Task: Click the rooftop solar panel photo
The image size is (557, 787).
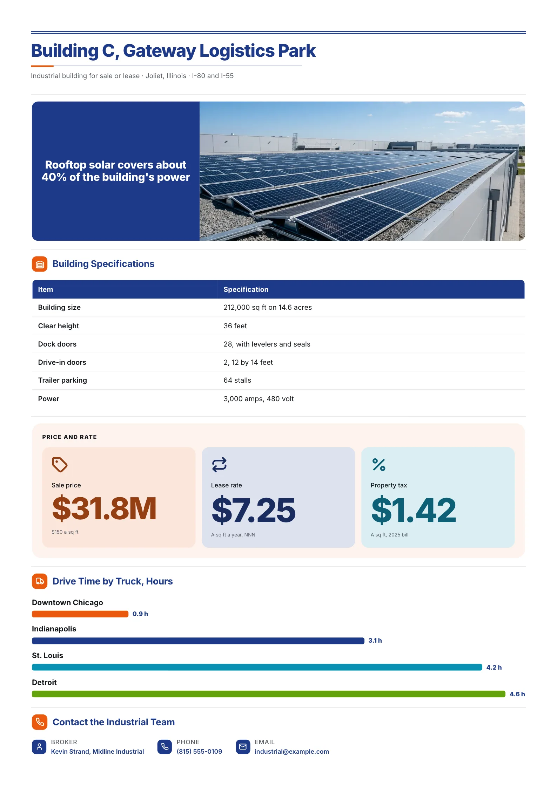Action: click(362, 171)
